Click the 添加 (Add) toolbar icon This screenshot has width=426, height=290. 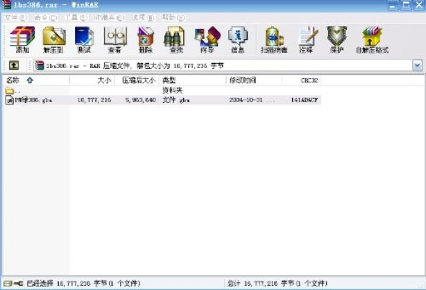coord(23,40)
